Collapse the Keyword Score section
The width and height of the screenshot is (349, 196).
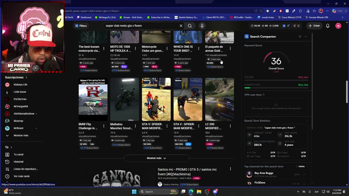[307, 45]
